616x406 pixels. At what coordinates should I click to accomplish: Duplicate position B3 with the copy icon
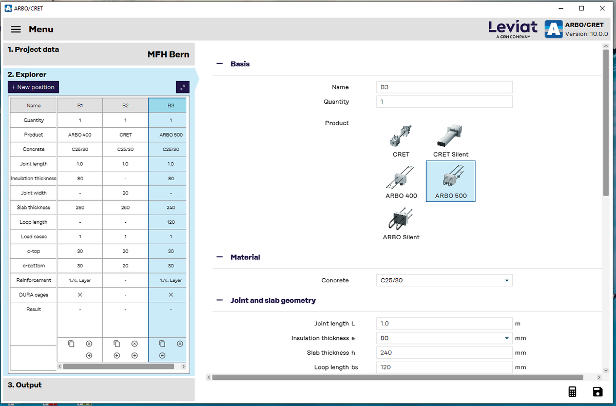[x=162, y=343]
